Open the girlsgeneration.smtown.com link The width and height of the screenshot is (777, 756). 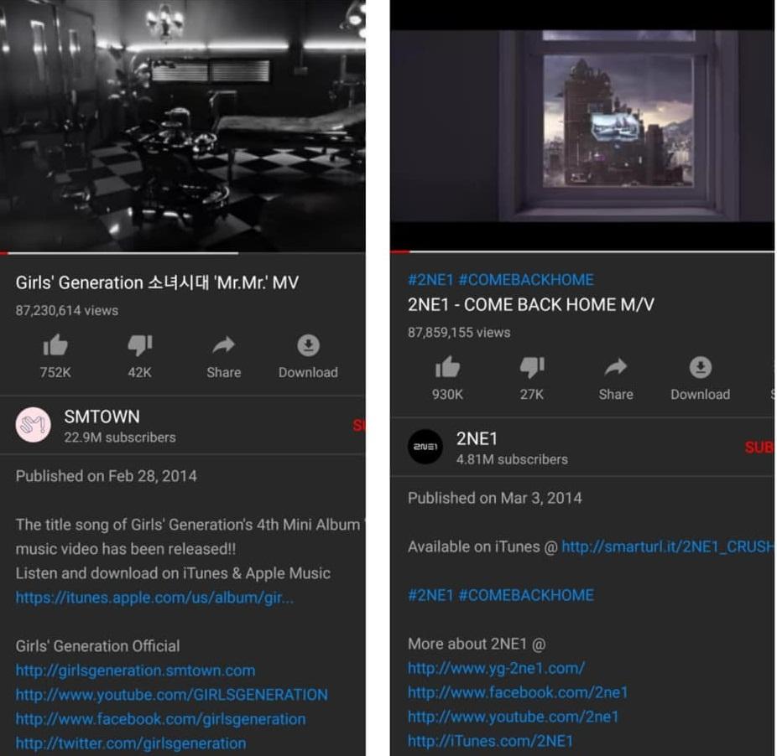click(x=135, y=671)
